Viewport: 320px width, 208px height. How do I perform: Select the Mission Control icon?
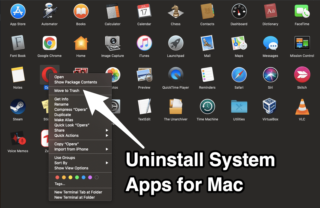point(302,43)
